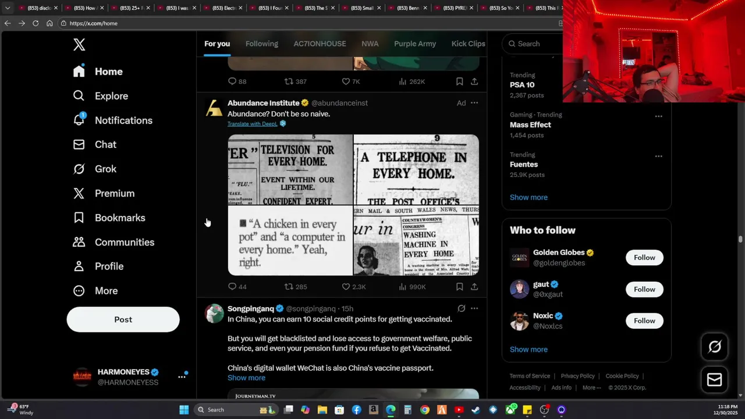The image size is (745, 419).
Task: Open Chat in the sidebar
Action: 94,144
